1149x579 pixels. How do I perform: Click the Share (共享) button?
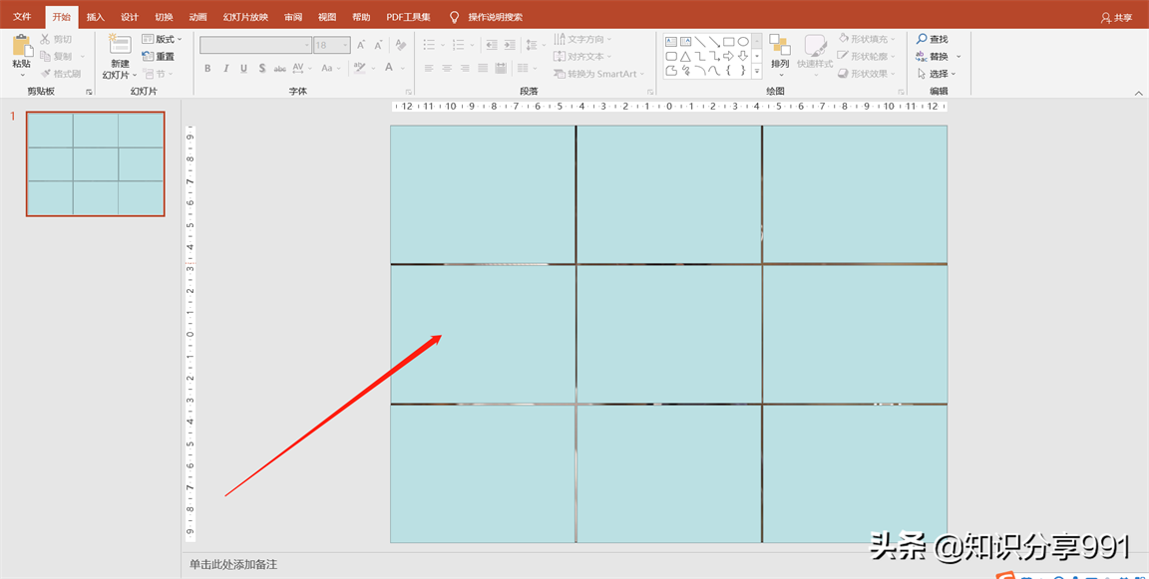(1116, 17)
